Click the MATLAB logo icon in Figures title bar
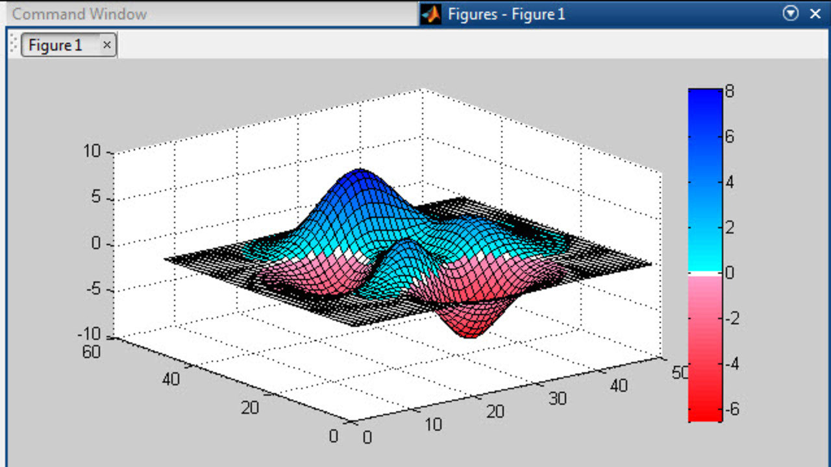This screenshot has width=831, height=467. tap(430, 14)
